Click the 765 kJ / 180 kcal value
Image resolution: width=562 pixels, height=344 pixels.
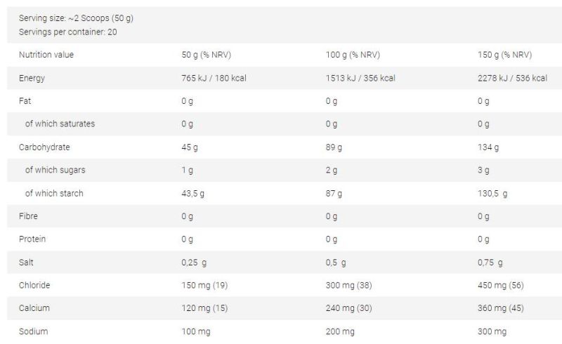coord(214,78)
